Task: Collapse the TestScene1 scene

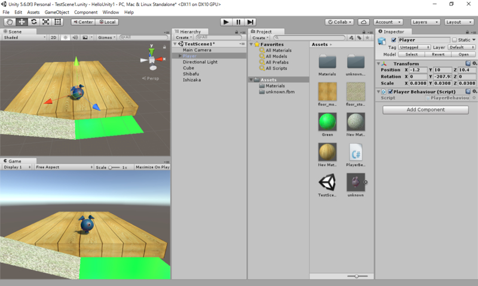Action: coord(175,44)
